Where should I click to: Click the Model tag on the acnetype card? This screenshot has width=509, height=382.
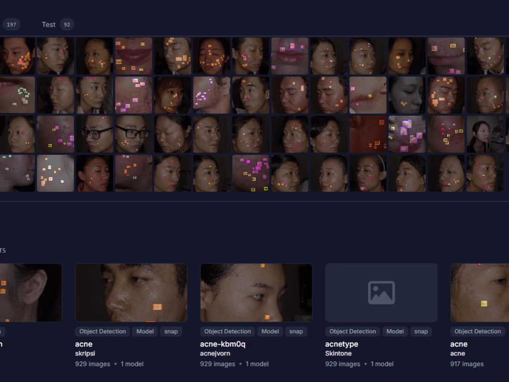pyautogui.click(x=395, y=331)
